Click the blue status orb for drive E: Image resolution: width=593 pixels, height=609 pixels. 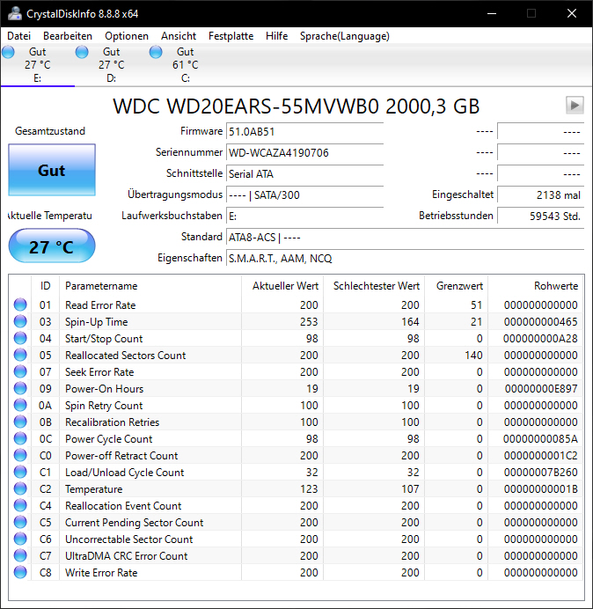(x=8, y=52)
